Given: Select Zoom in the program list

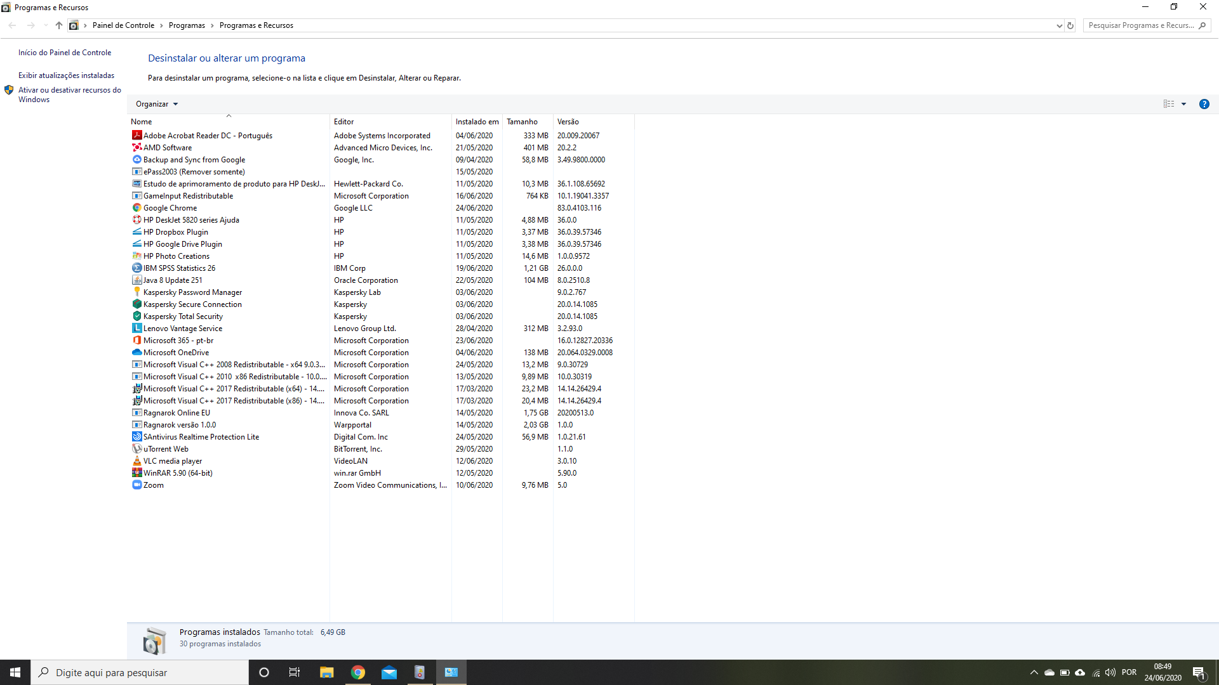Looking at the screenshot, I should (x=154, y=485).
